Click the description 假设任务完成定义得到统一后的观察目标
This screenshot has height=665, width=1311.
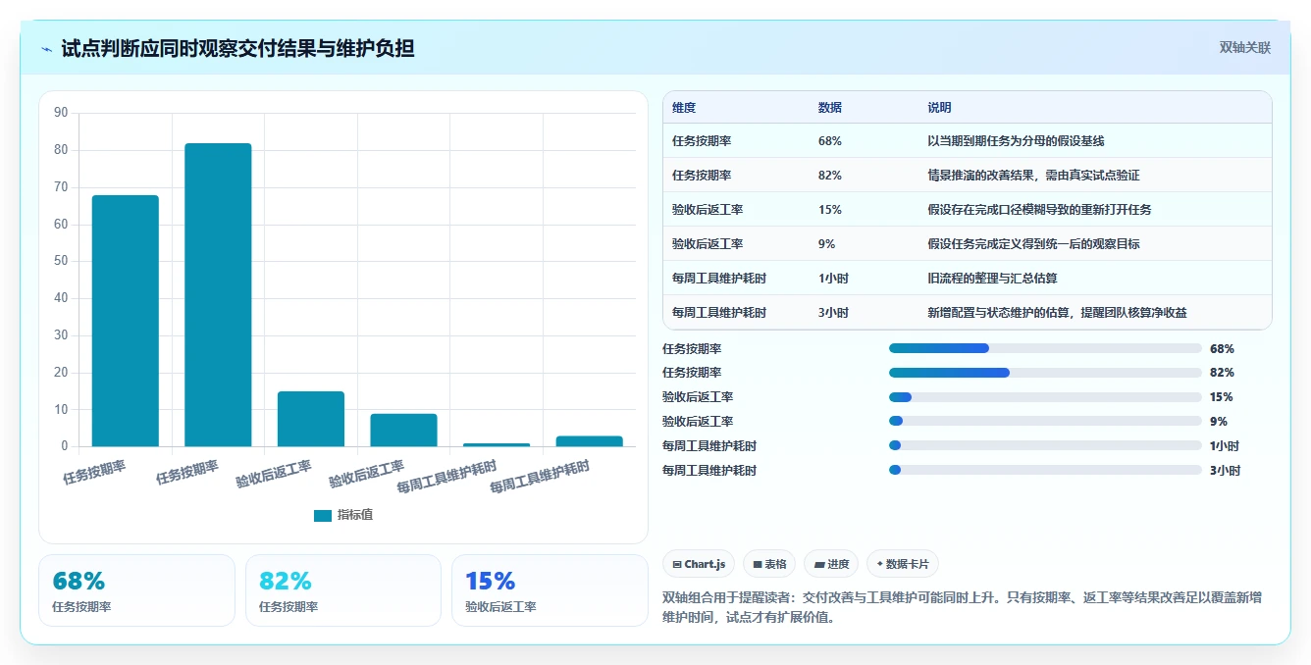tap(1034, 244)
